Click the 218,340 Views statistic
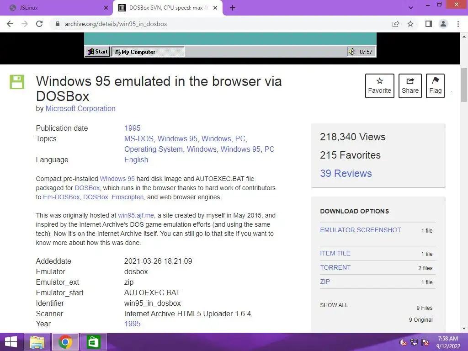 tap(352, 137)
